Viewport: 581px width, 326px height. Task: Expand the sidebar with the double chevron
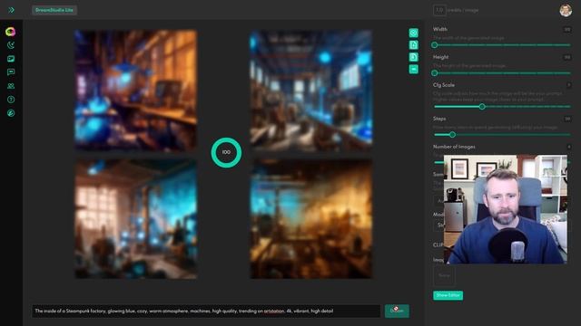pos(11,10)
